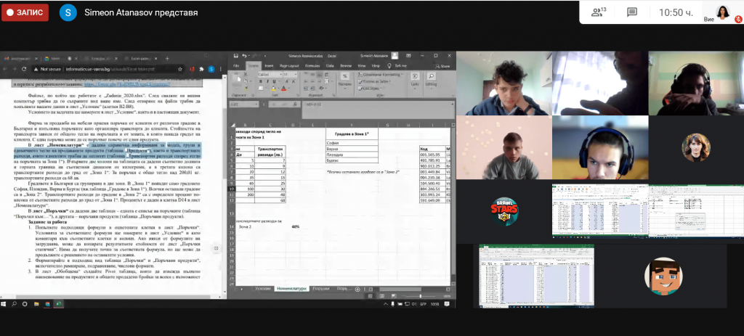Screen dimensions: 744x336
Task: Switch to the Insert ribbon tab
Action: click(x=269, y=66)
